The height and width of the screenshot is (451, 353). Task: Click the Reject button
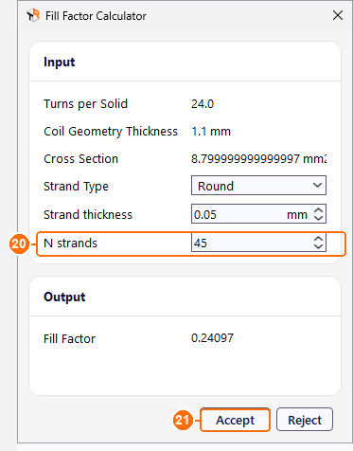305,420
